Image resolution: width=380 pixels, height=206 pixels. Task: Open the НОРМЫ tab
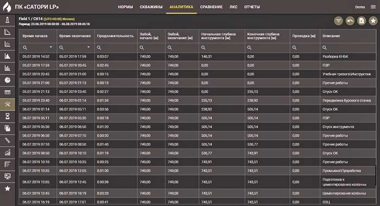(x=125, y=7)
